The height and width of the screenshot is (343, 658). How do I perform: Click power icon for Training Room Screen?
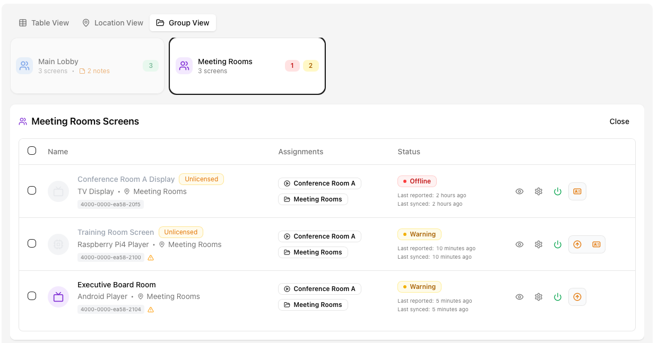(558, 244)
